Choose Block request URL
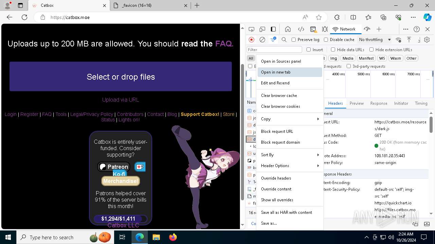 290,131
